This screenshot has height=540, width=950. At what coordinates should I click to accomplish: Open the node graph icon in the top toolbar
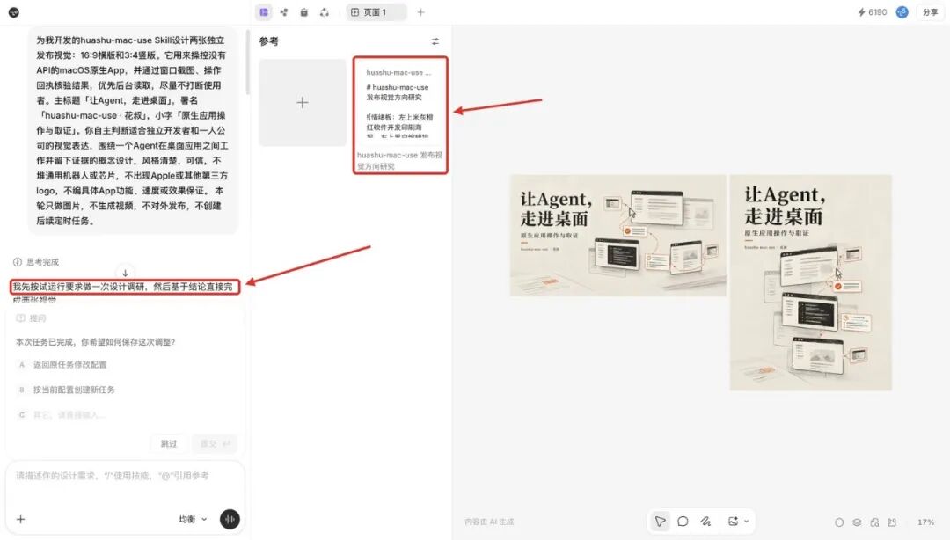click(x=283, y=12)
